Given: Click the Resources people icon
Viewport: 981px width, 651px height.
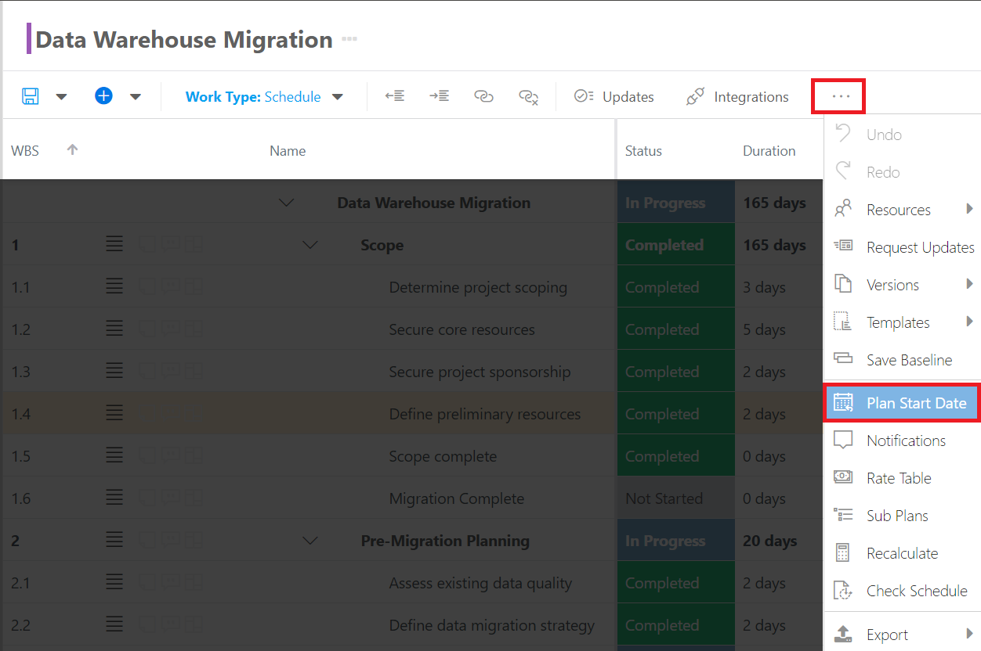Looking at the screenshot, I should point(843,209).
